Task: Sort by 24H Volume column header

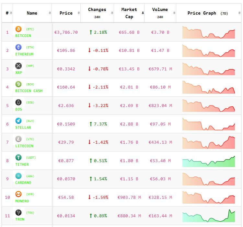Action: coord(160,13)
